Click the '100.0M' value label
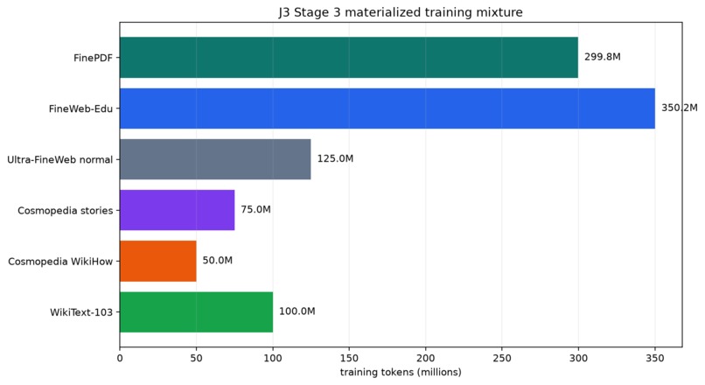Viewport: 705px width, 385px height. (x=297, y=311)
